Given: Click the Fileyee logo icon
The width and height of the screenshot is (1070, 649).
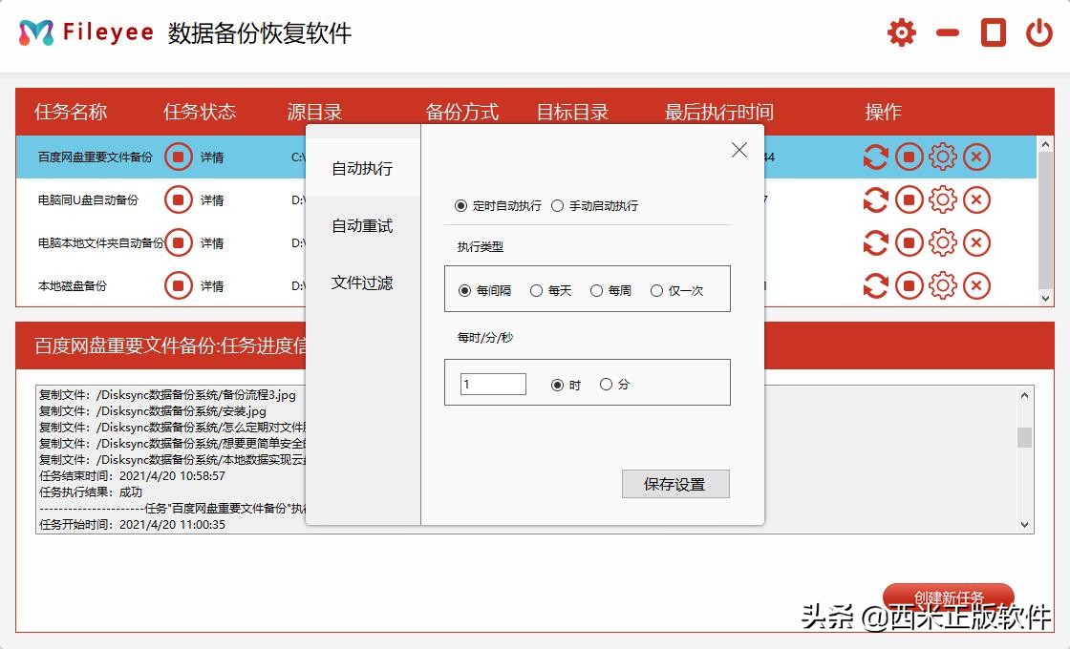Looking at the screenshot, I should click(37, 30).
